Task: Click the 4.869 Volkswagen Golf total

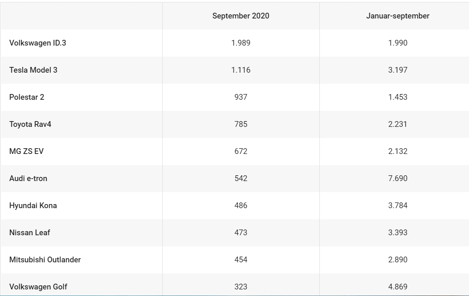Action: 398,287
